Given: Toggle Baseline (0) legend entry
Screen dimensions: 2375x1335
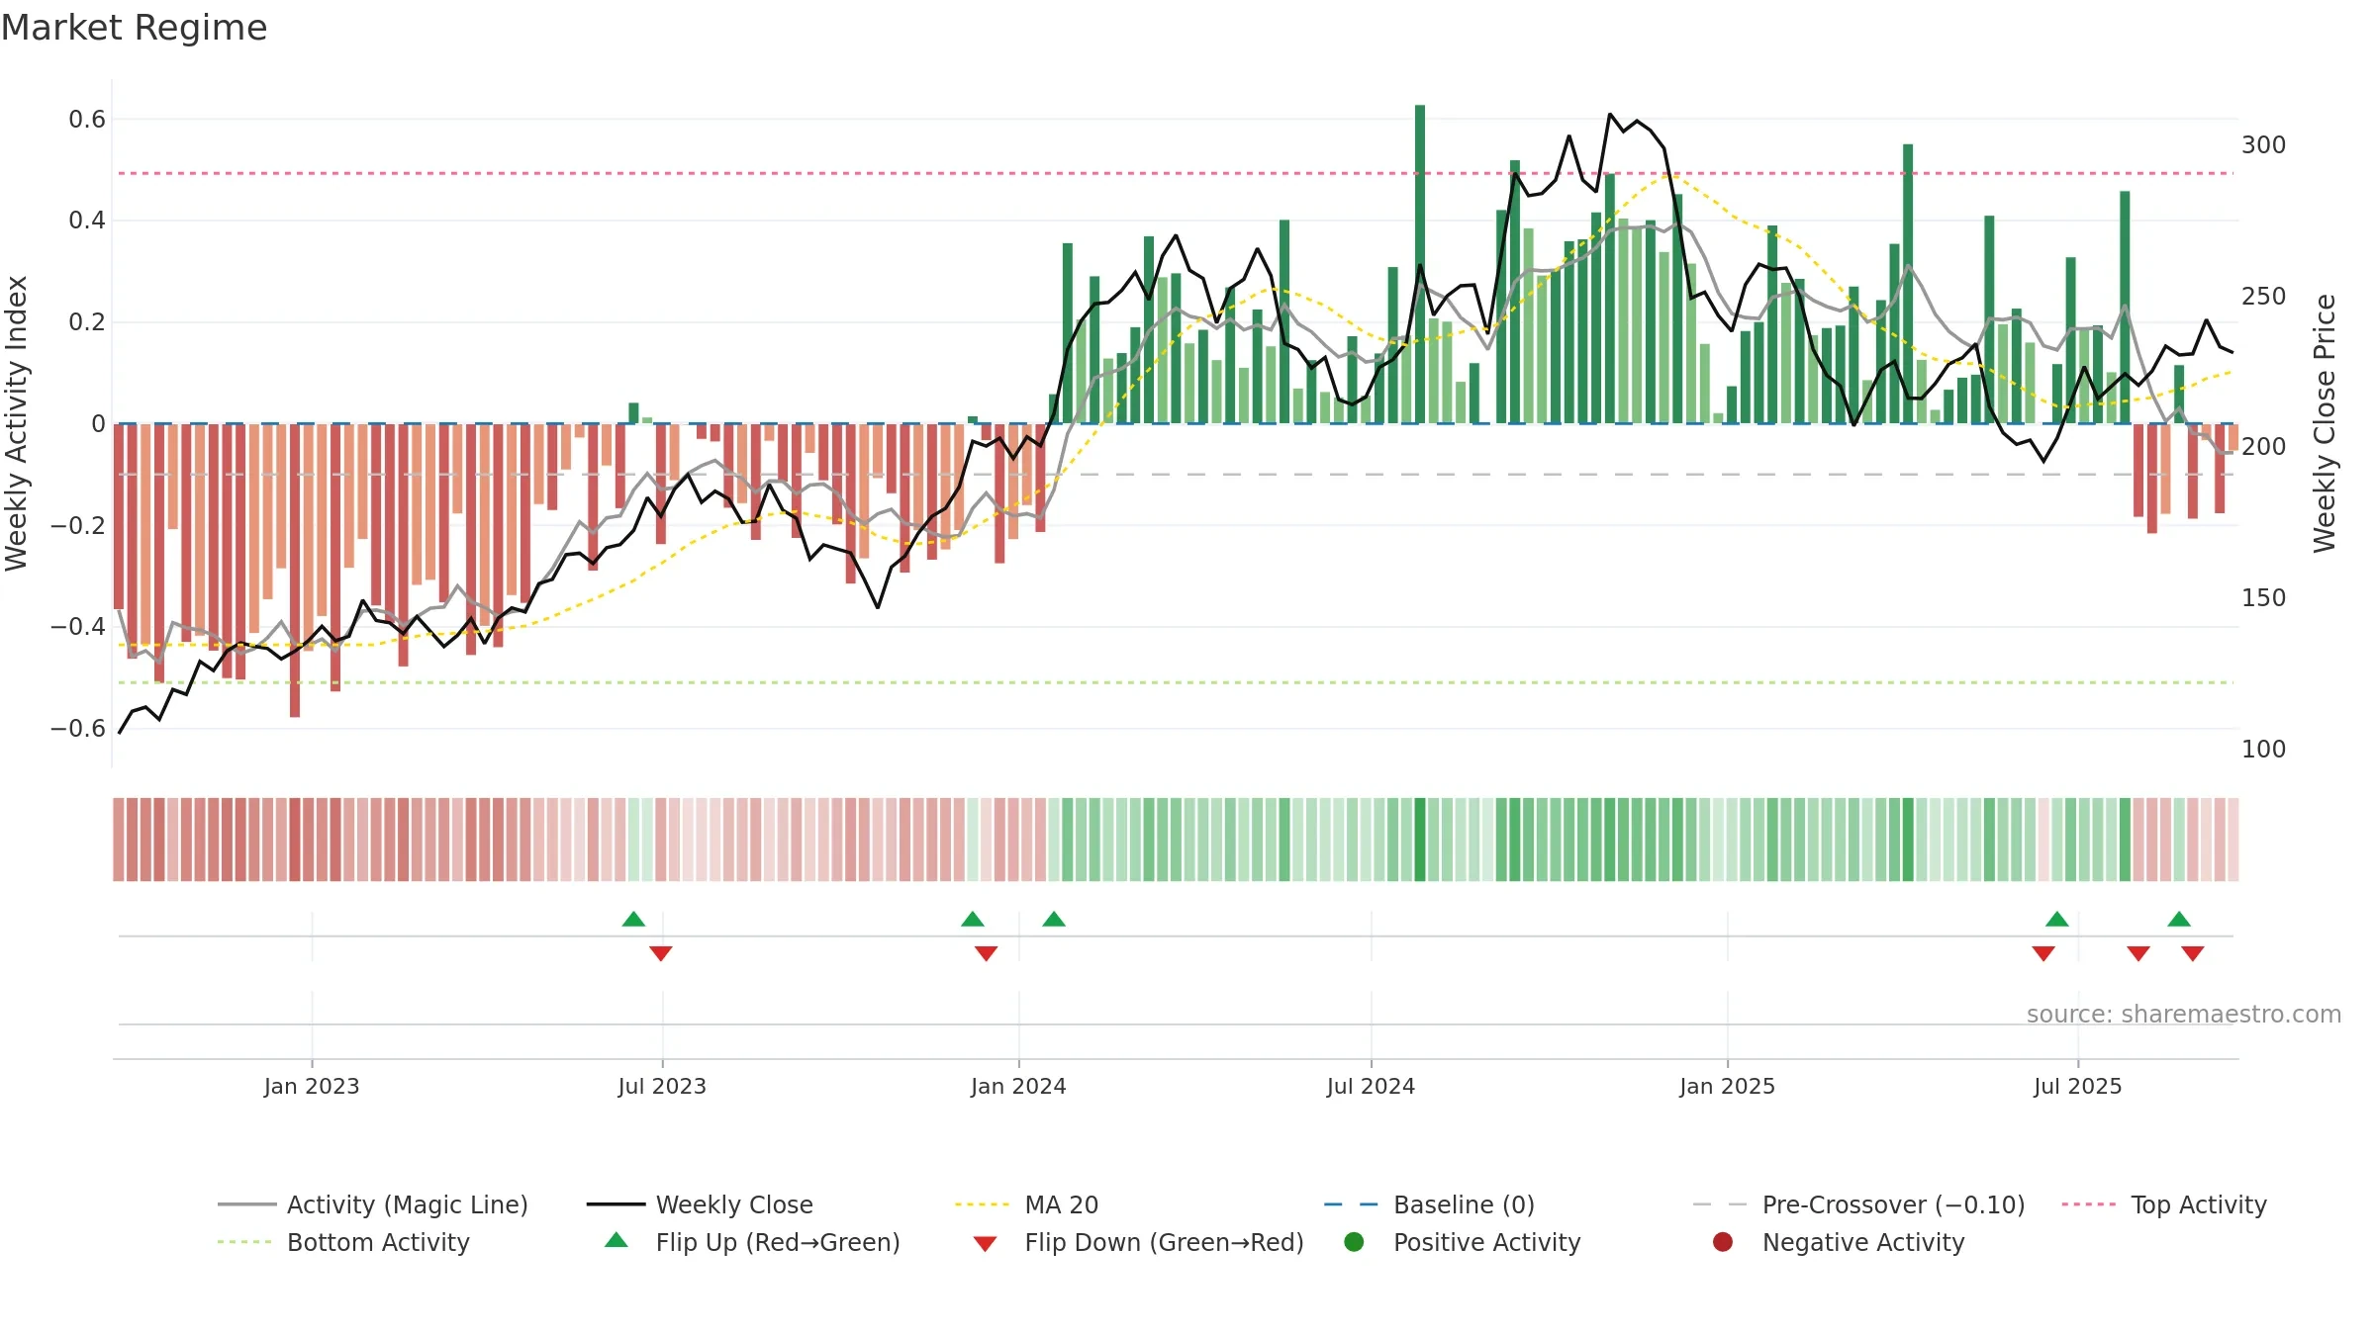Looking at the screenshot, I should [x=1429, y=1204].
